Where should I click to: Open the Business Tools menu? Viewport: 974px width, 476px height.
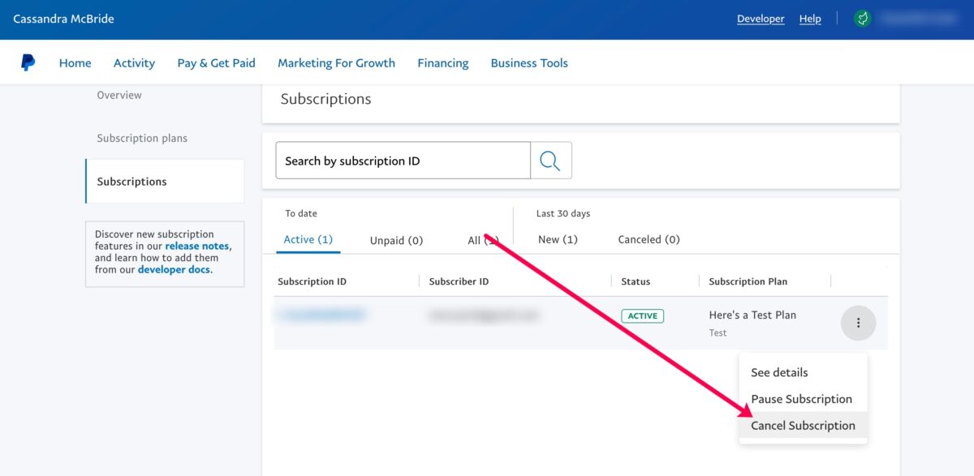point(529,62)
